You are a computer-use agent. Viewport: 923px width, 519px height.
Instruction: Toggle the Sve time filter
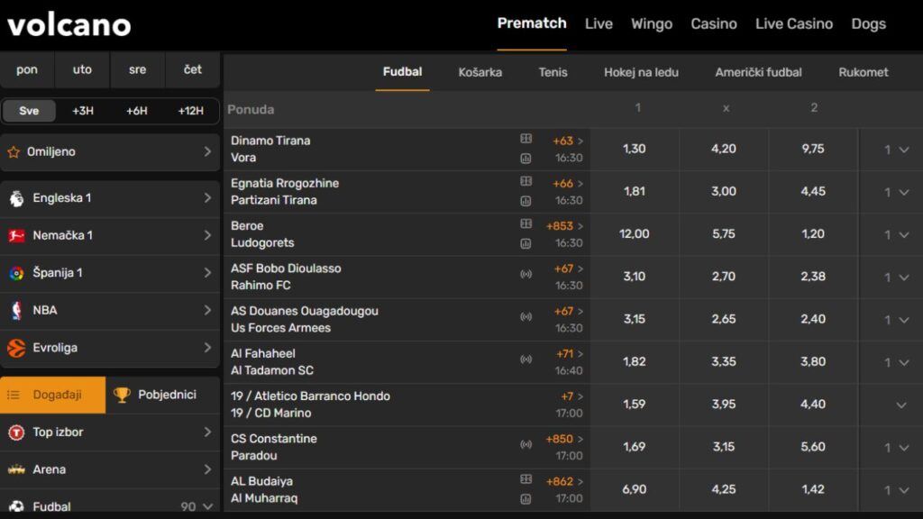tap(29, 111)
